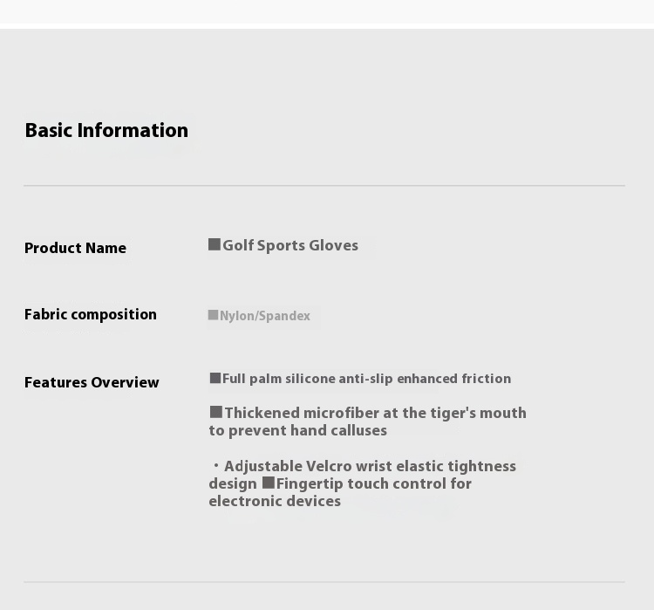Click the Fingertip touch control feature text
The height and width of the screenshot is (610, 654).
click(x=374, y=483)
